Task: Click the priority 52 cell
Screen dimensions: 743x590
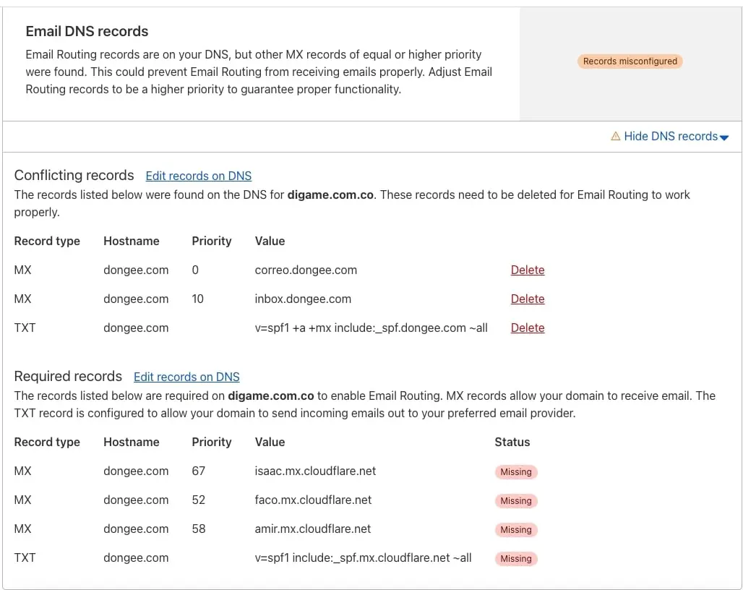Action: pyautogui.click(x=199, y=500)
